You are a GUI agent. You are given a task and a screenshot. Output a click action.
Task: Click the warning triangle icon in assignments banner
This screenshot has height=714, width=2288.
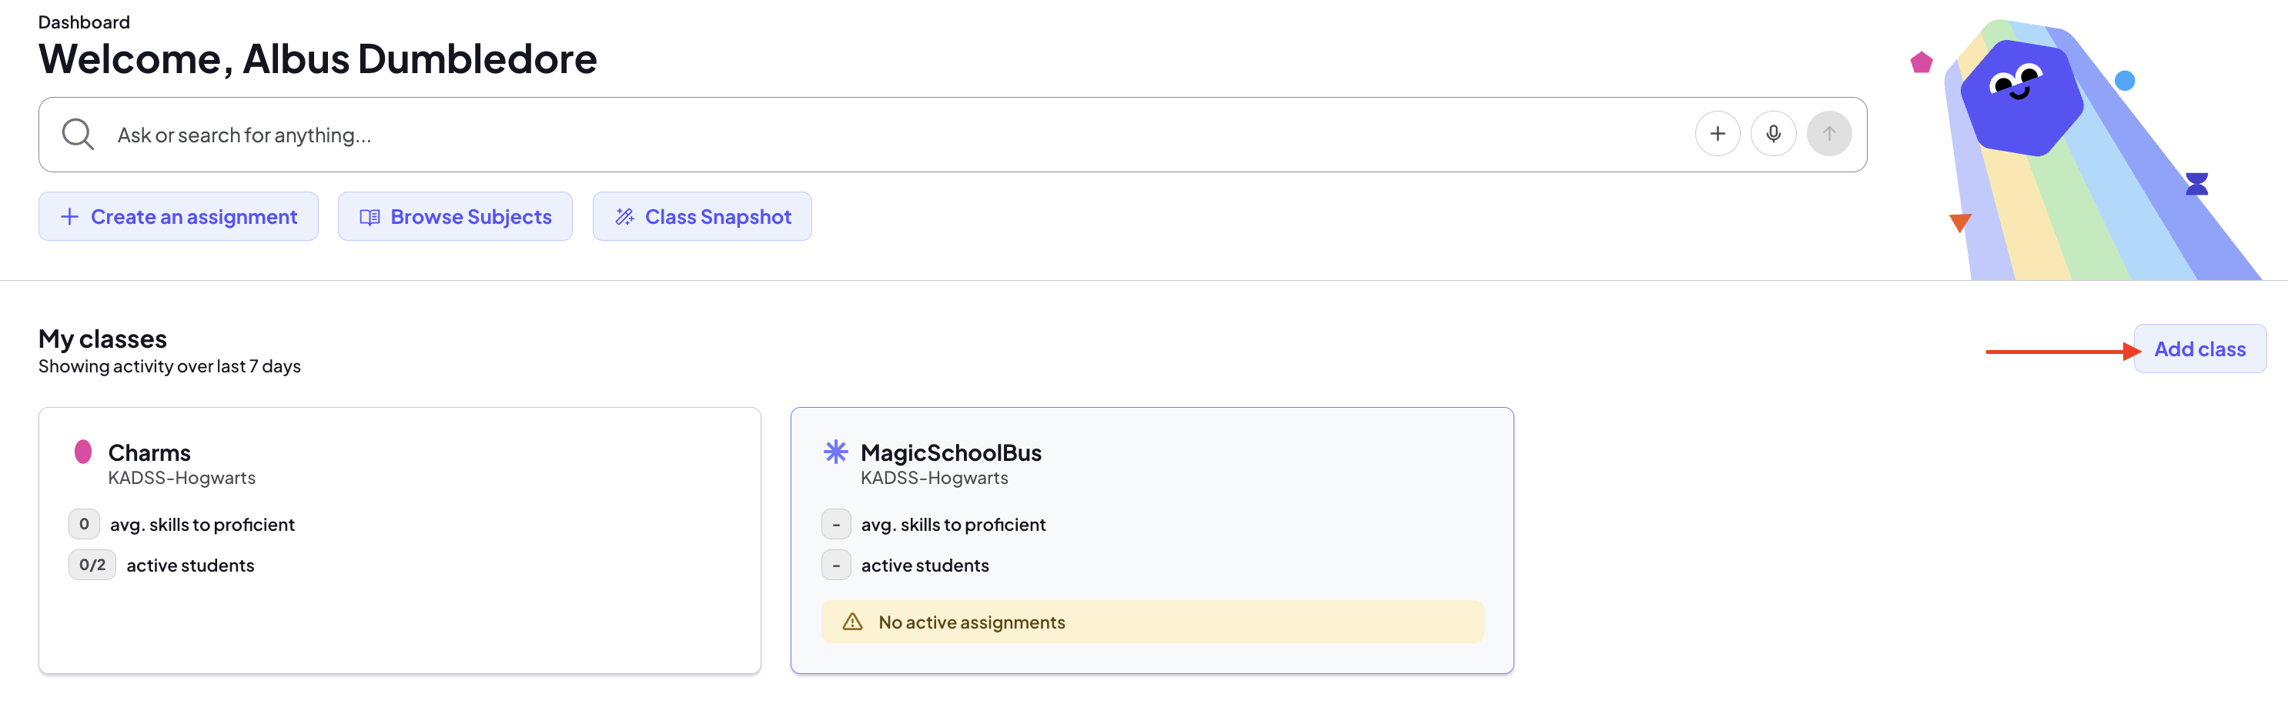(851, 622)
